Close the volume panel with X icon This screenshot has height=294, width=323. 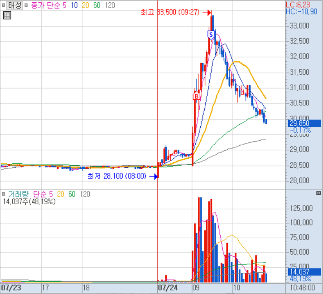point(318,193)
